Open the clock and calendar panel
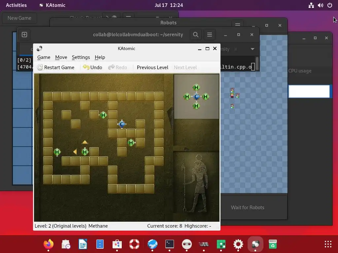Image resolution: width=338 pixels, height=253 pixels. tap(169, 5)
